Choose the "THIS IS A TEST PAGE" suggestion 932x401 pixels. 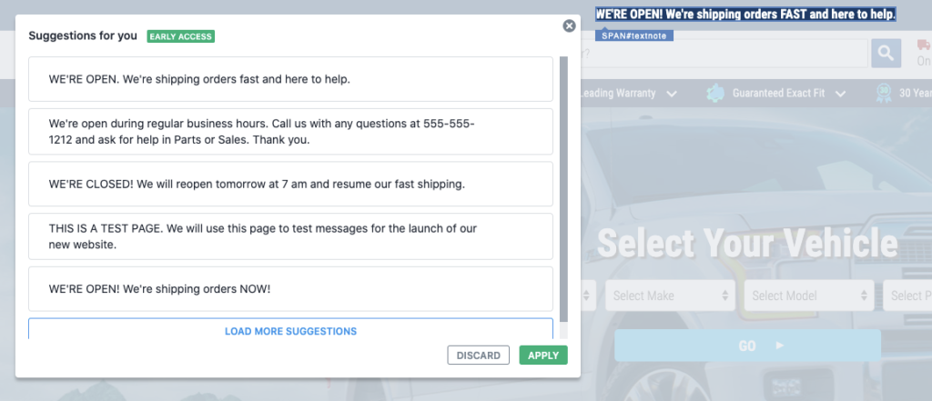pyautogui.click(x=290, y=236)
